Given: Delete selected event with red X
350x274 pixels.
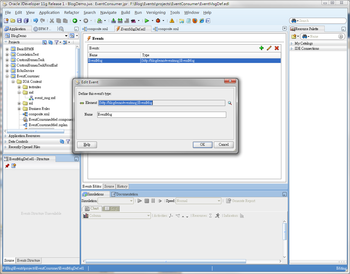Looking at the screenshot, I should pyautogui.click(x=277, y=48).
